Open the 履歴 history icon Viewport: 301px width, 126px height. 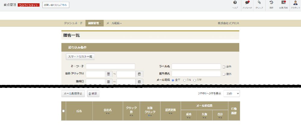[x=271, y=3]
